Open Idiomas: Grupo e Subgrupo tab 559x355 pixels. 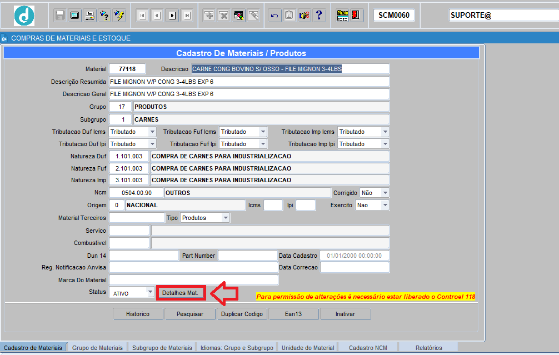pyautogui.click(x=237, y=348)
